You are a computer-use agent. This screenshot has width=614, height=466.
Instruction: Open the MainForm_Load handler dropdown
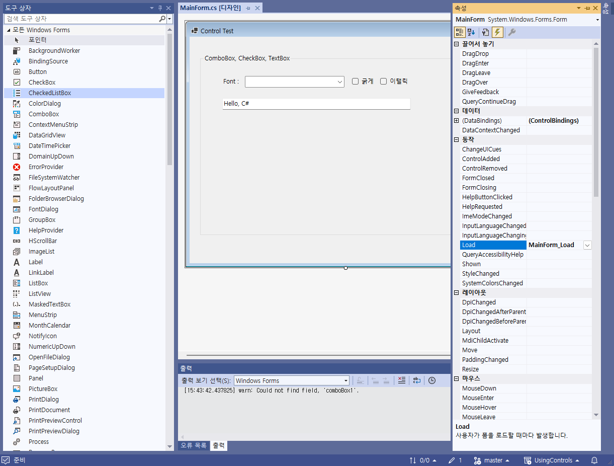[587, 245]
